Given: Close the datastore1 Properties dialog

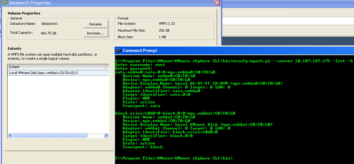Looking at the screenshot, I should [217, 3].
